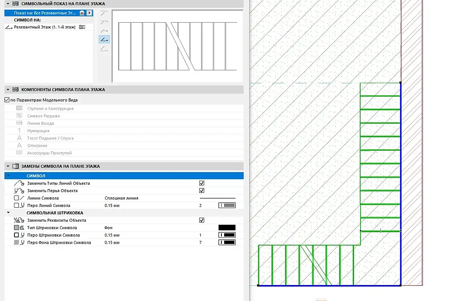This screenshot has height=301, width=460.
Task: Click the pen icon beside 'Перо Линий Символа'
Action: click(19, 205)
